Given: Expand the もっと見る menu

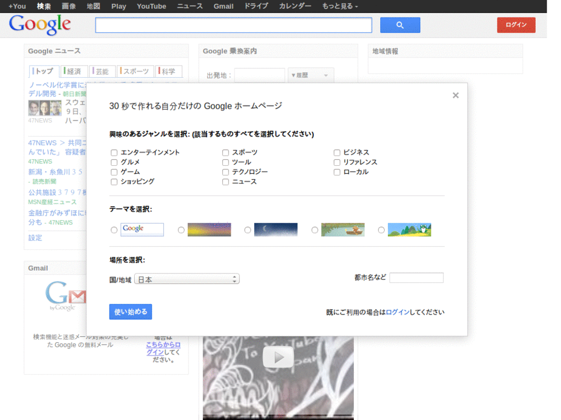Looking at the screenshot, I should pos(340,6).
